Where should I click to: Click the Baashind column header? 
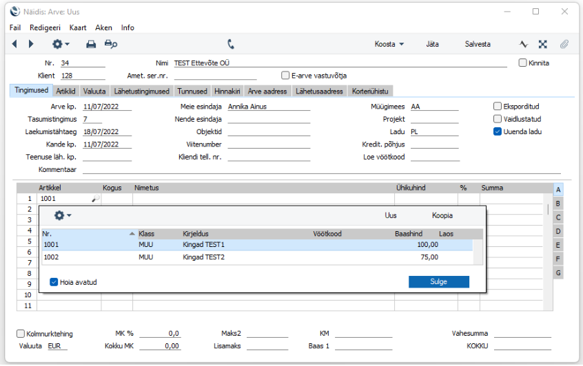click(408, 234)
